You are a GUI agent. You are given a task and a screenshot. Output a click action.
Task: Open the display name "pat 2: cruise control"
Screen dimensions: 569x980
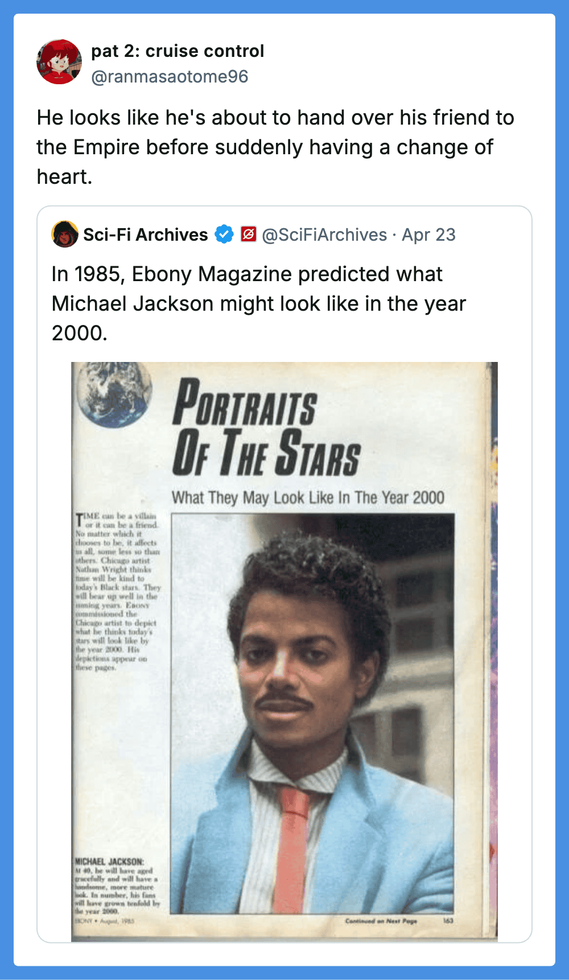[x=178, y=51]
